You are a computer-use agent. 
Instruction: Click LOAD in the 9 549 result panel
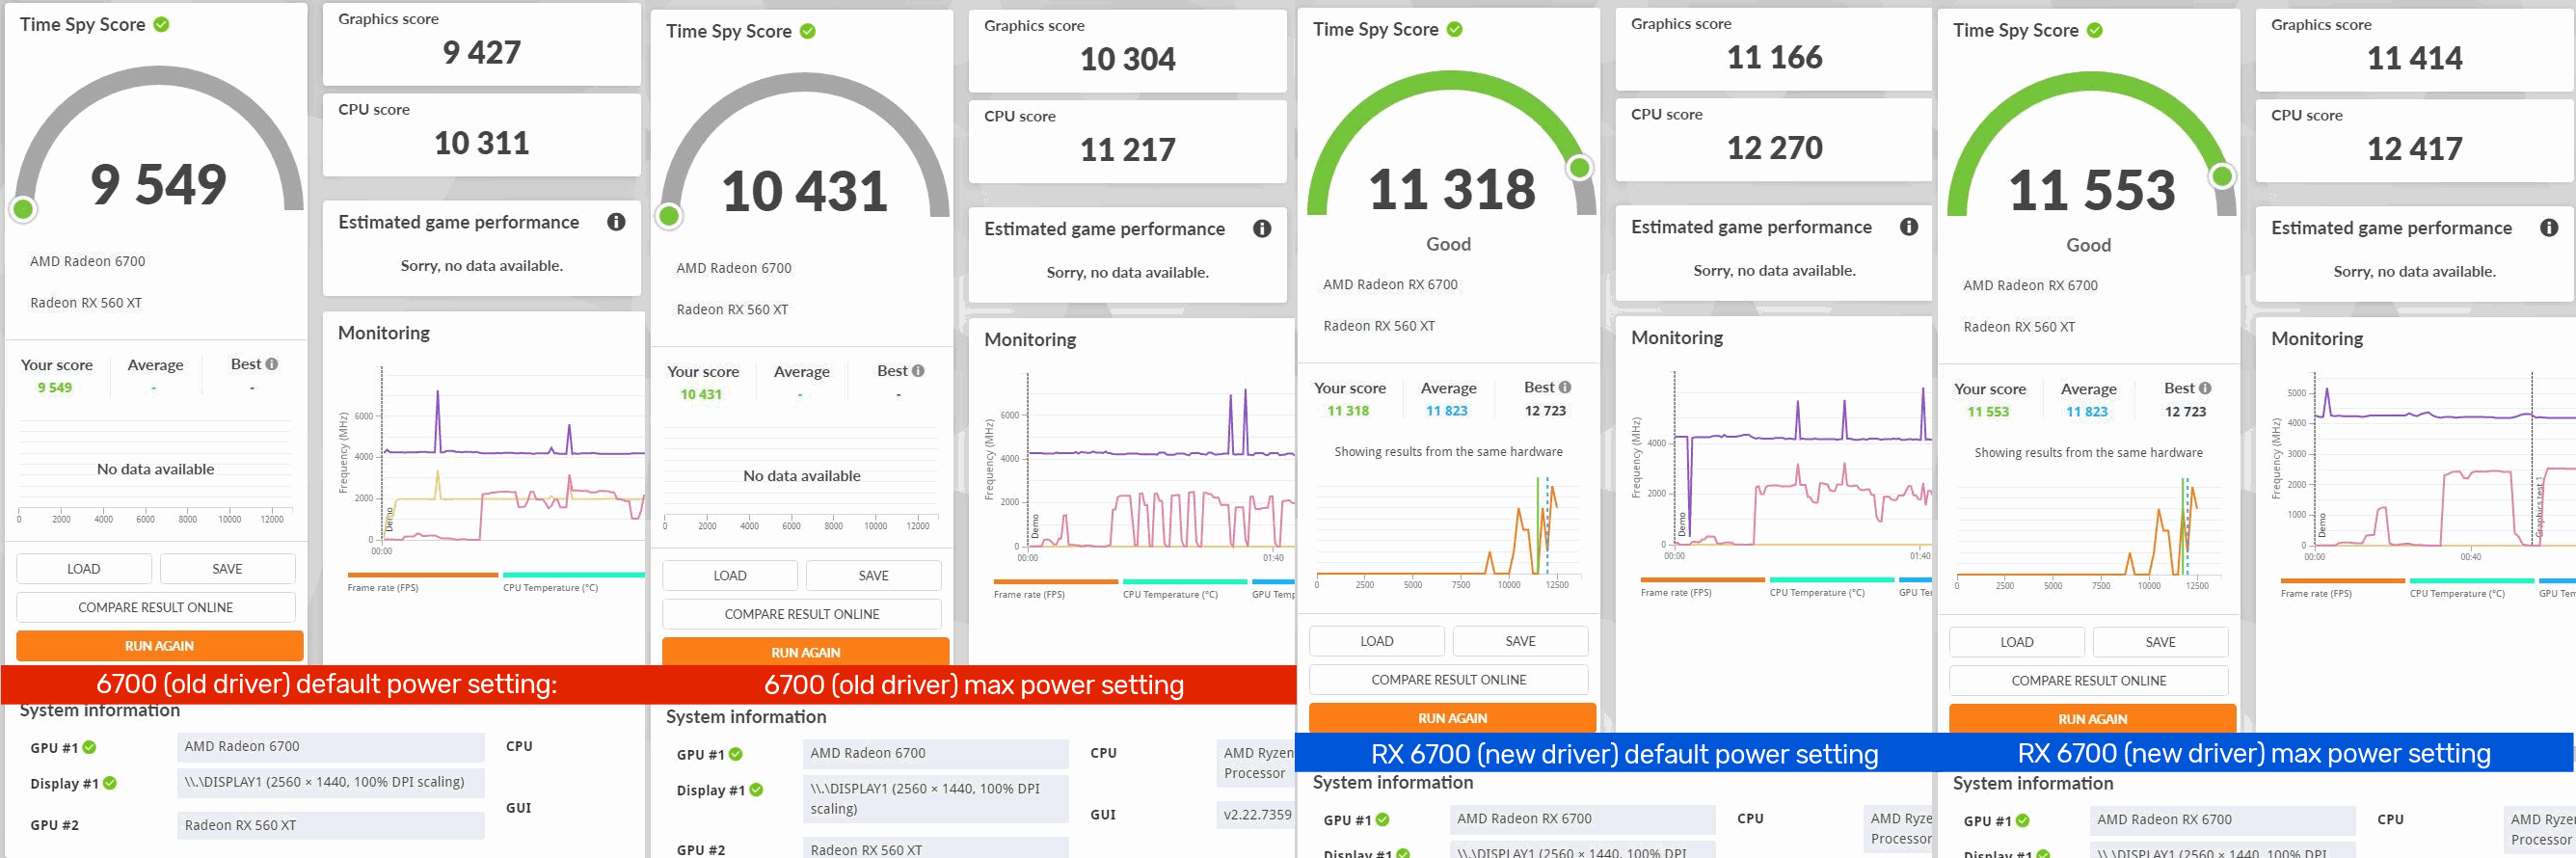(x=84, y=569)
